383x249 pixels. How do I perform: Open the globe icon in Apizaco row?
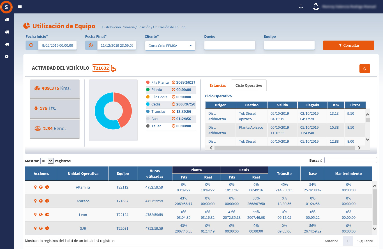[x=41, y=201]
